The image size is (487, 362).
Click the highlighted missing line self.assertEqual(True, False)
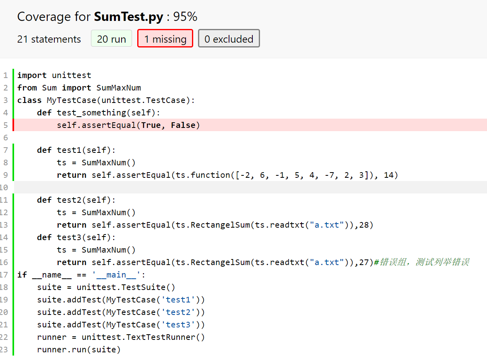click(128, 125)
